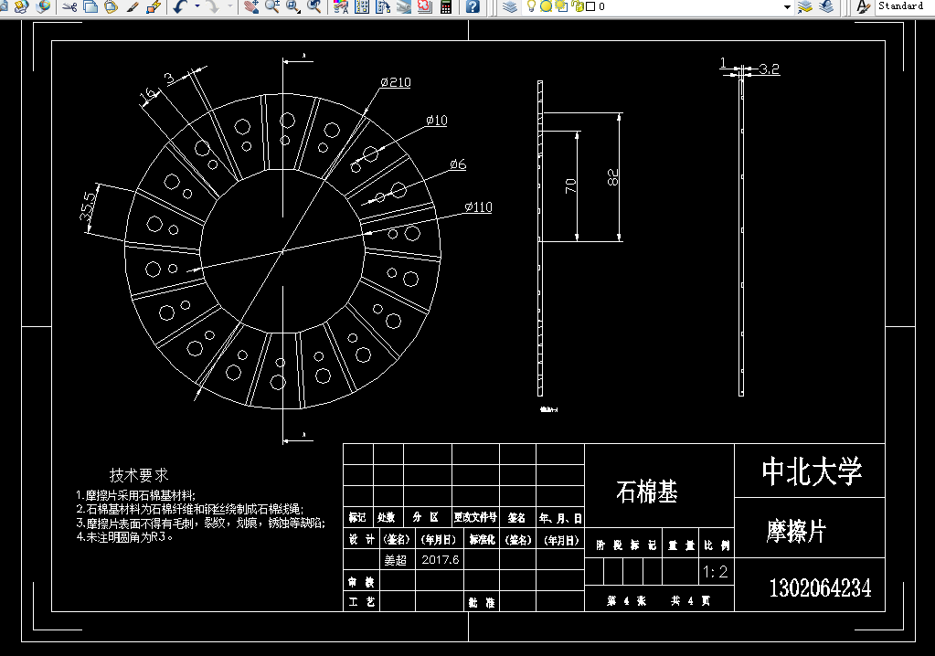935x656 pixels.
Task: Click the layer 0 color swatch
Action: point(590,6)
